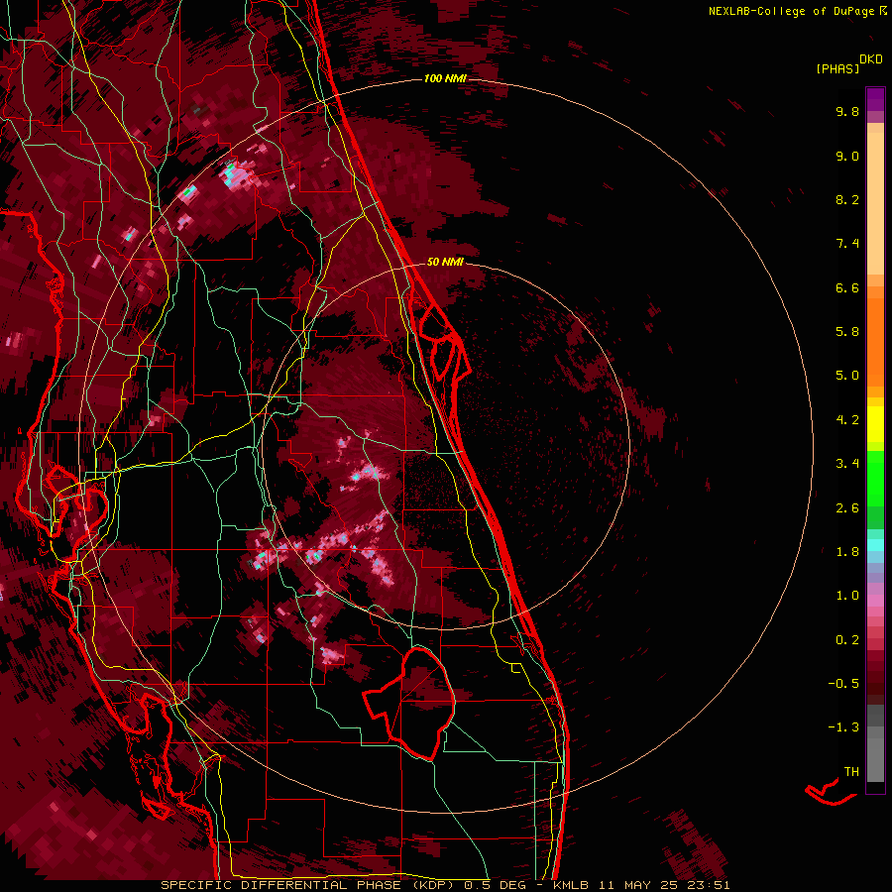Click the [PHAS] legend unit label

(x=837, y=68)
